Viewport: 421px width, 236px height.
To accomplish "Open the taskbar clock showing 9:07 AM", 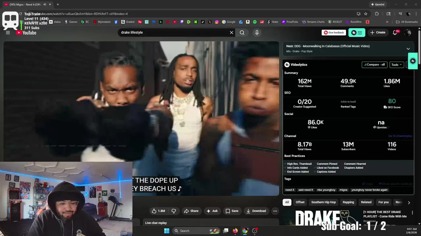I will point(411,231).
